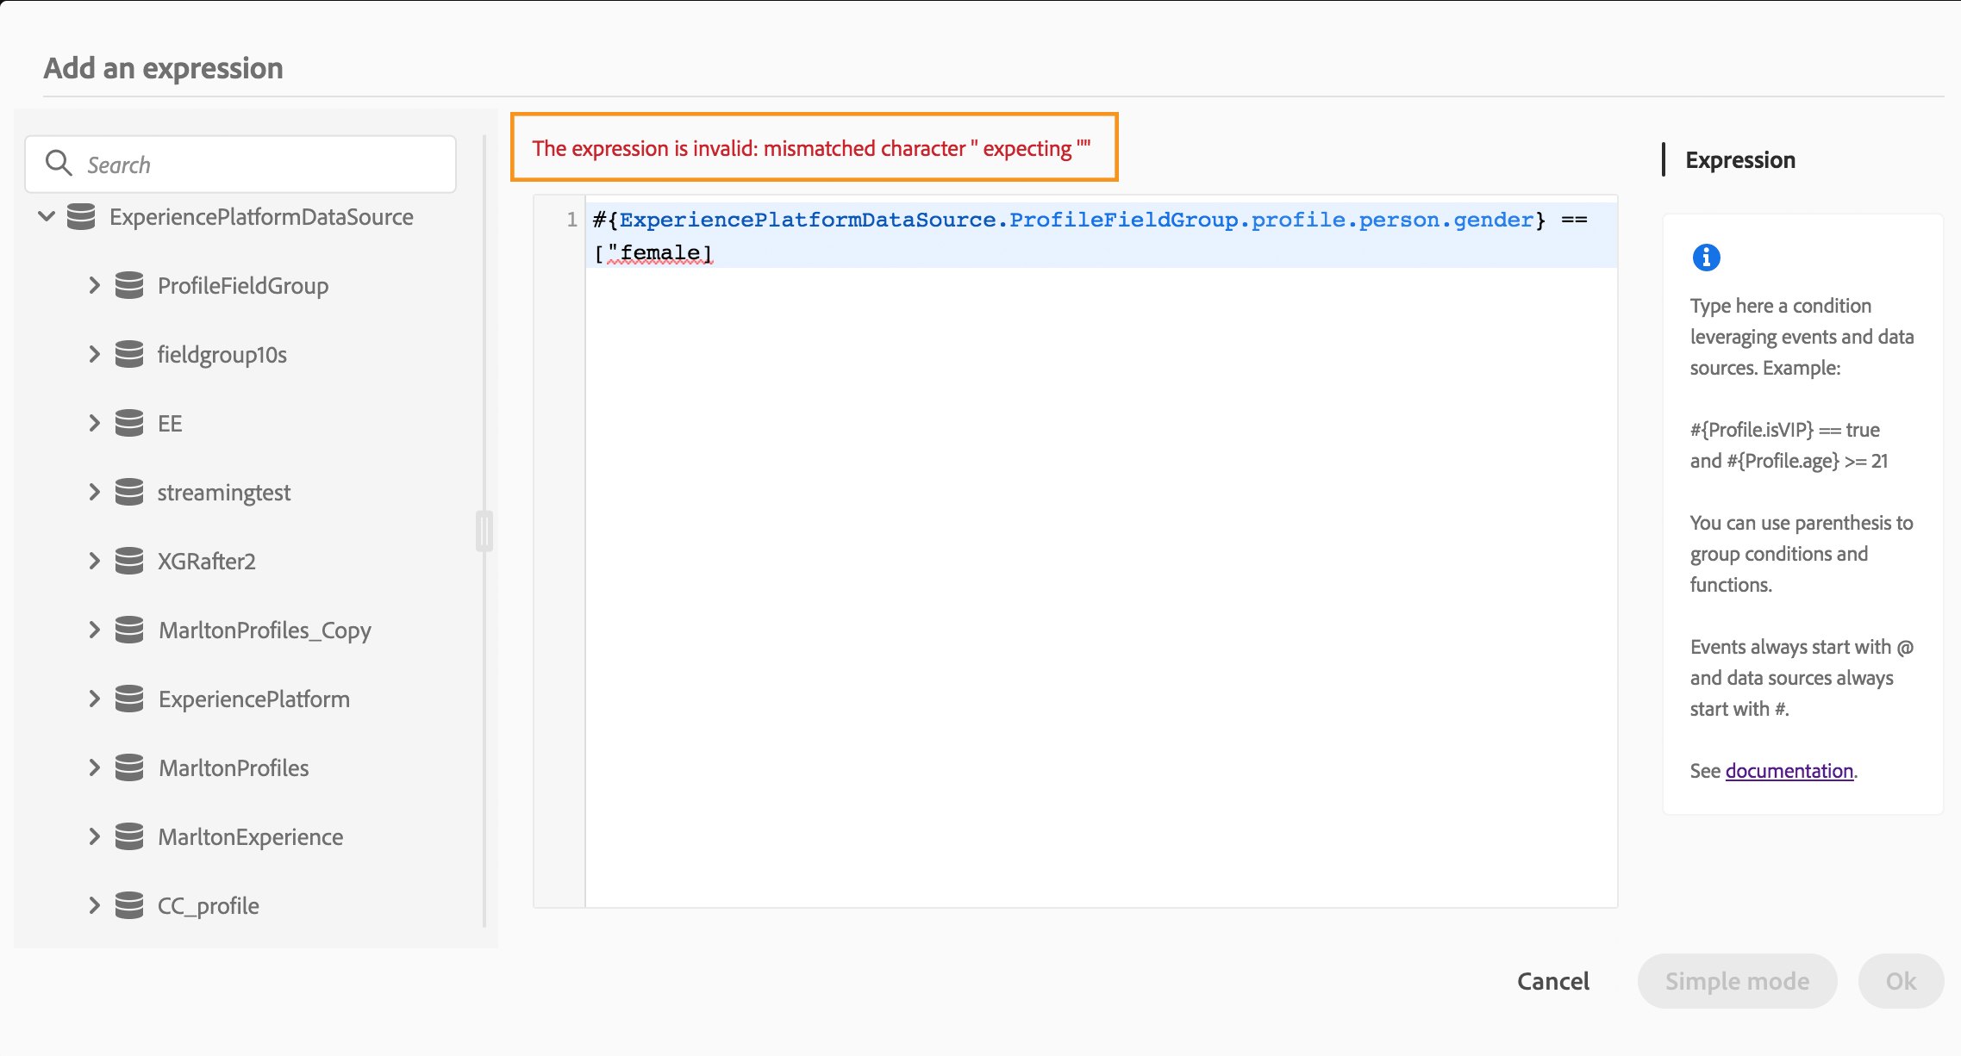Collapse the ExperiencePlatformDataSource tree node

point(47,216)
